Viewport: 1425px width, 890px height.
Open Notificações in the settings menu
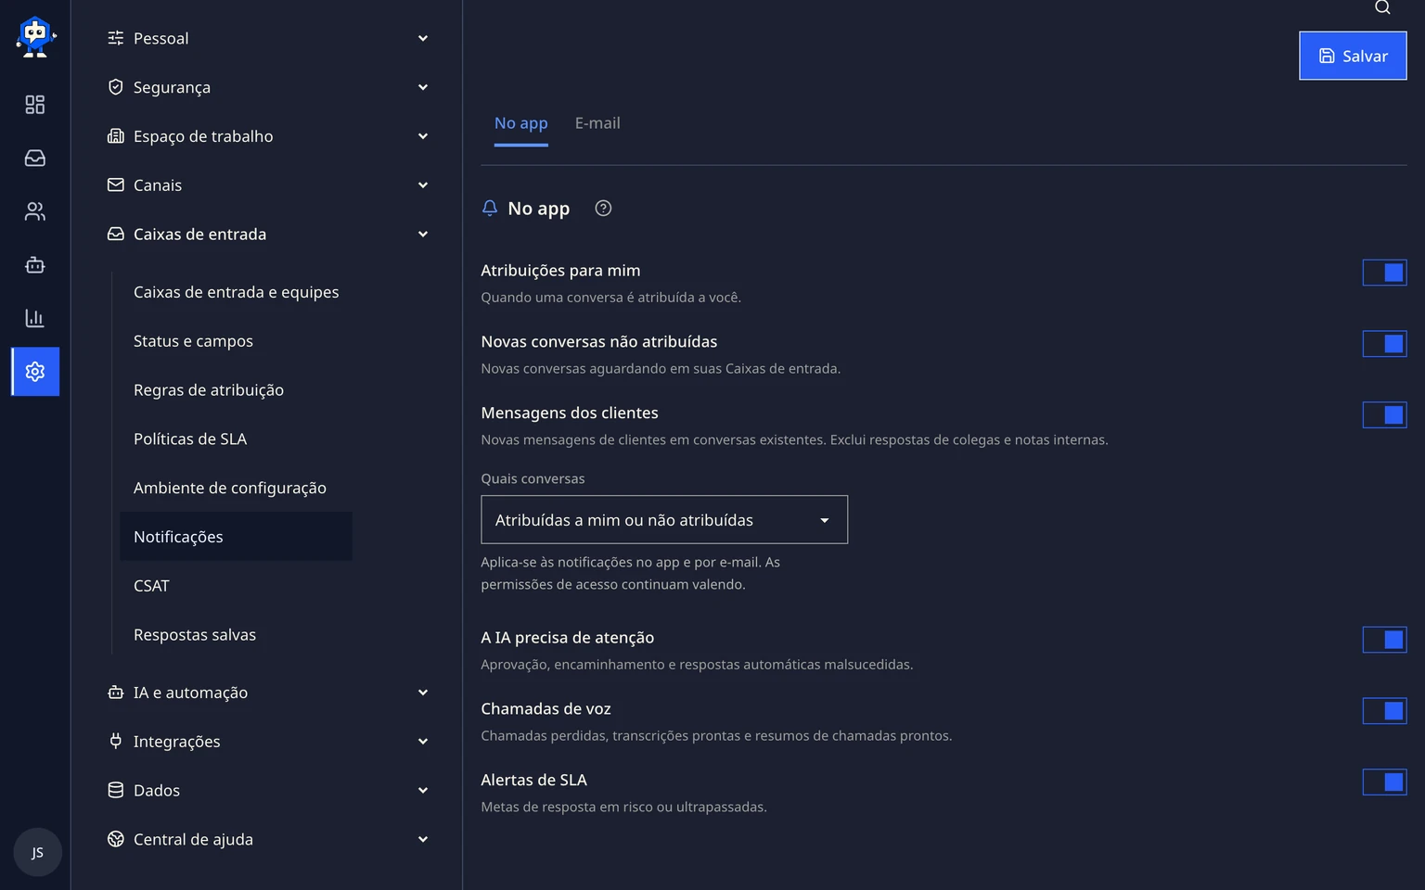(236, 537)
